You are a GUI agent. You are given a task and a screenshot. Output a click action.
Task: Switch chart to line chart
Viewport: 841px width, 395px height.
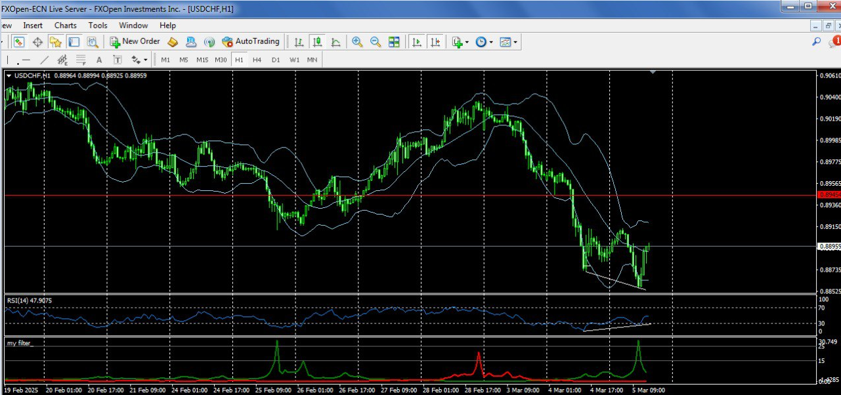(335, 42)
